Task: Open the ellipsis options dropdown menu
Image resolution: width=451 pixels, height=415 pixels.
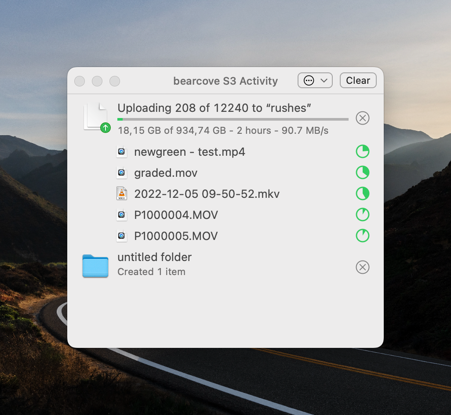Action: point(315,80)
